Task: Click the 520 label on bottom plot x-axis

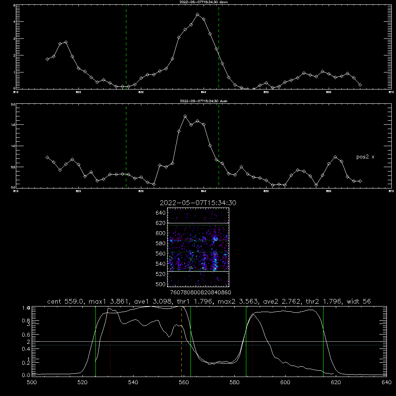Action: pos(82,383)
